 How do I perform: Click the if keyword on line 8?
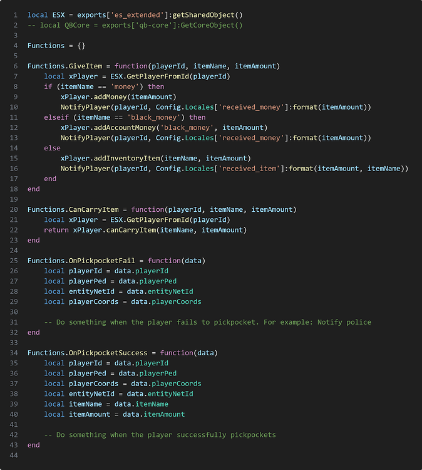[48, 86]
